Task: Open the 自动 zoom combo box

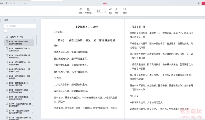Action: pos(101,11)
